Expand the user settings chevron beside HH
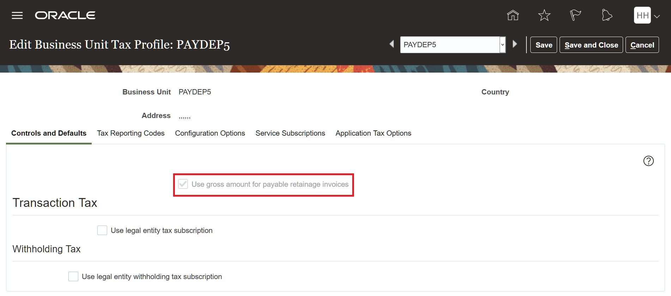The height and width of the screenshot is (296, 671). (657, 16)
